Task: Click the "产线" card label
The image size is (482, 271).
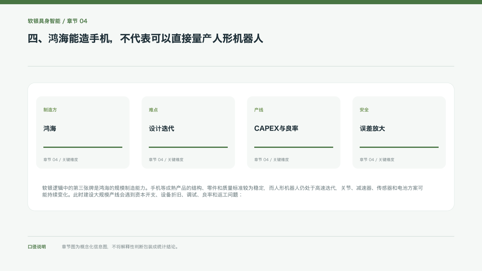Action: click(x=259, y=110)
